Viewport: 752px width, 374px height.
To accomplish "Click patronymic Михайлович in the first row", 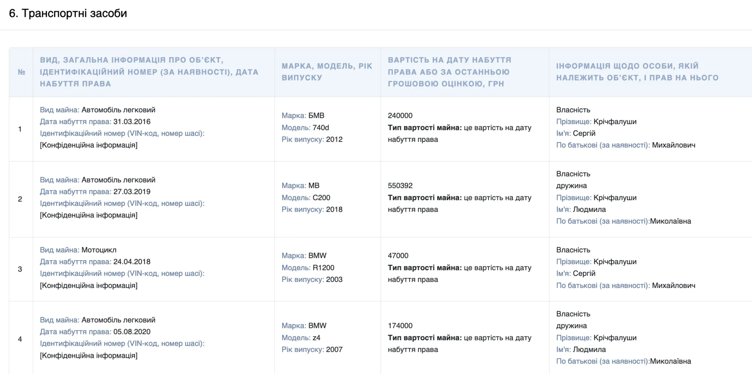I will coord(673,145).
